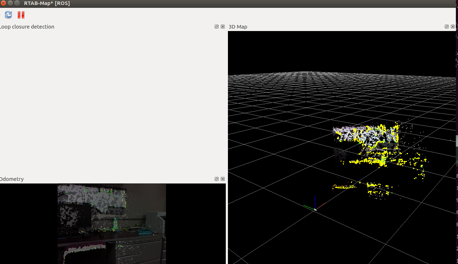Screen dimensions: 458x264
Task: Select the Odometry panel title
Action: point(11,179)
